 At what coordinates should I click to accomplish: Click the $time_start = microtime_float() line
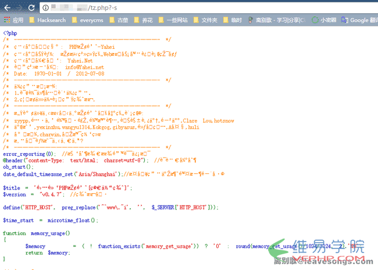coord(51,220)
